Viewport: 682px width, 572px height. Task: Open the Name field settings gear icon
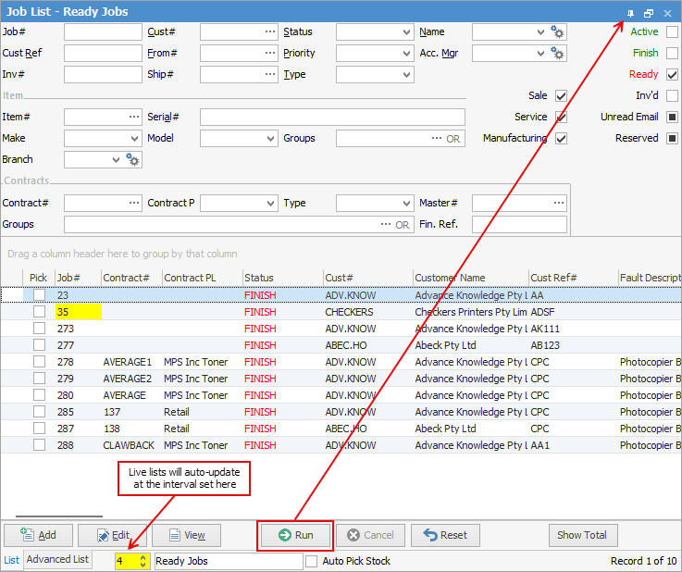pos(557,31)
